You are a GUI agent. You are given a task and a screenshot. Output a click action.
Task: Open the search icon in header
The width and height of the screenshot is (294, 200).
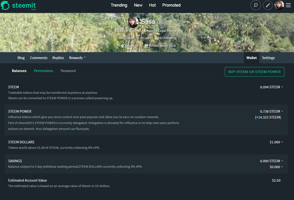click(255, 5)
